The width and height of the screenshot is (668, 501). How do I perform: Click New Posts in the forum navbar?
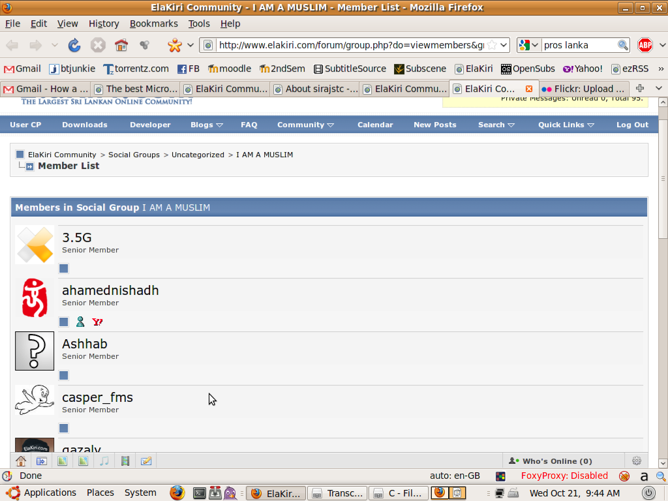point(435,125)
